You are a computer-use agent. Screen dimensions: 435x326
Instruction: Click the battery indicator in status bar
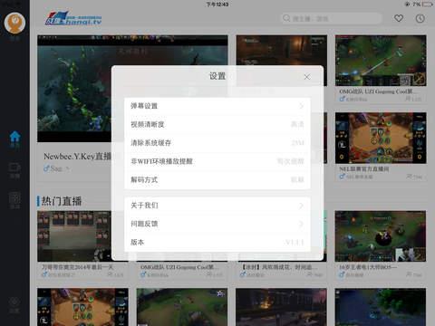[x=428, y=5]
